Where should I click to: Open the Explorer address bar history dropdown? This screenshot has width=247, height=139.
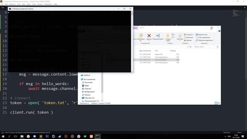tap(188, 47)
